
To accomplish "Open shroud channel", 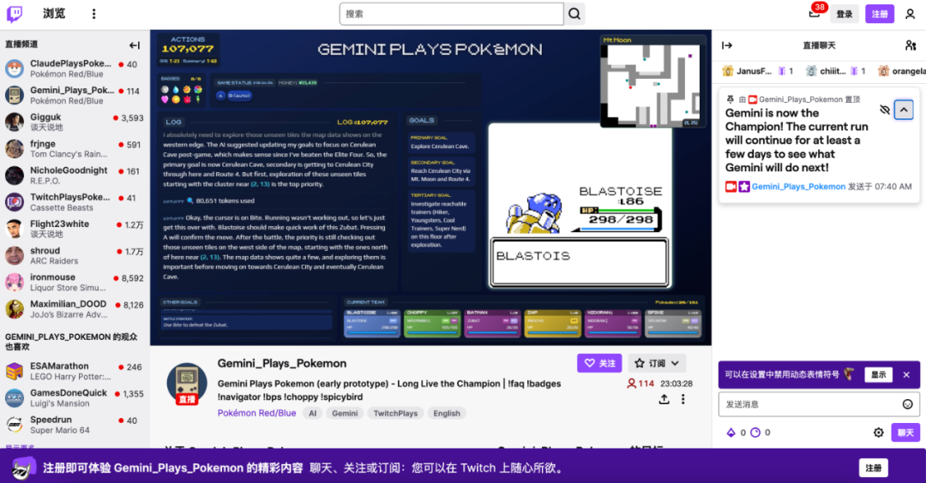I will pos(74,255).
